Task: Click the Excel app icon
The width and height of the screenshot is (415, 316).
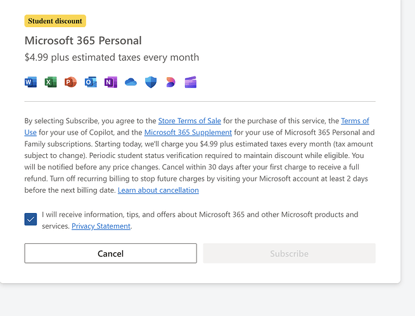Action: (x=51, y=82)
